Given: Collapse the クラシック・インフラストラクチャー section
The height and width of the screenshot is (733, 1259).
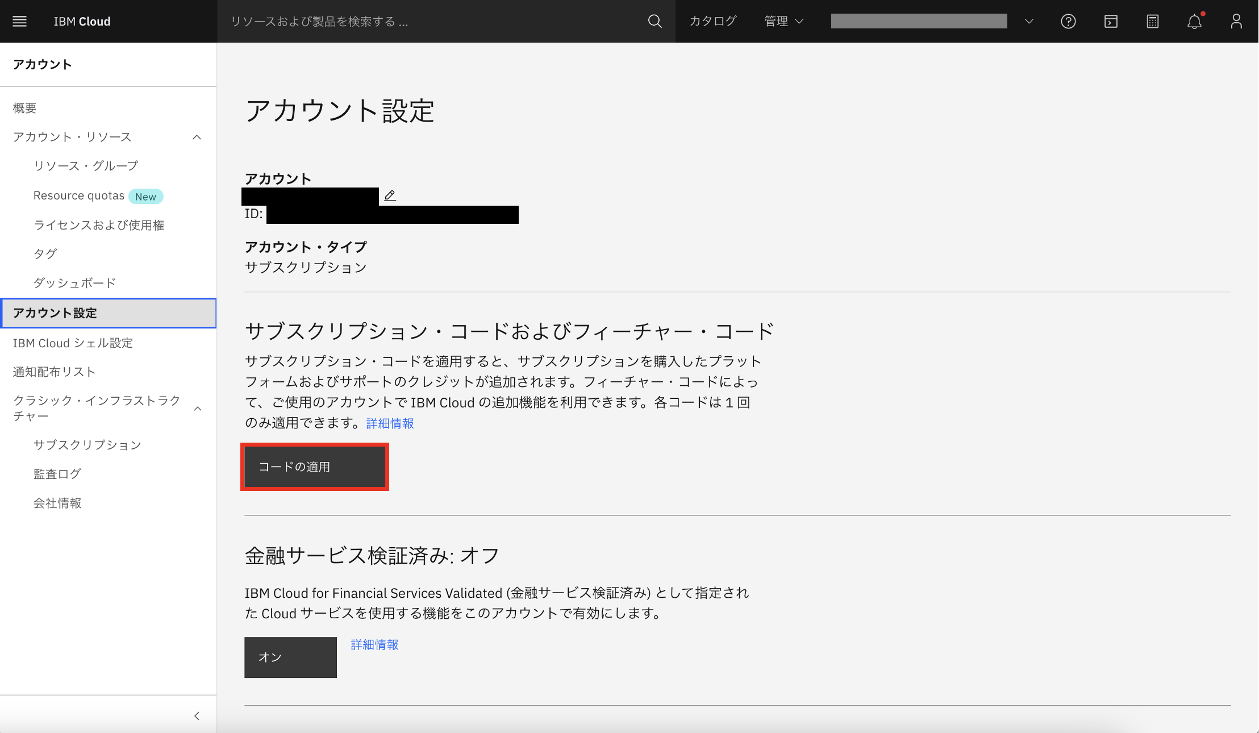Looking at the screenshot, I should [198, 409].
